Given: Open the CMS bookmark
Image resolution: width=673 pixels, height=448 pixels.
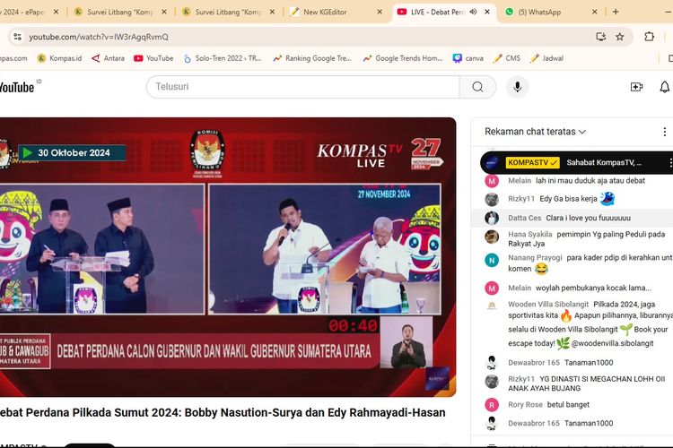Looking at the screenshot, I should click(x=507, y=58).
